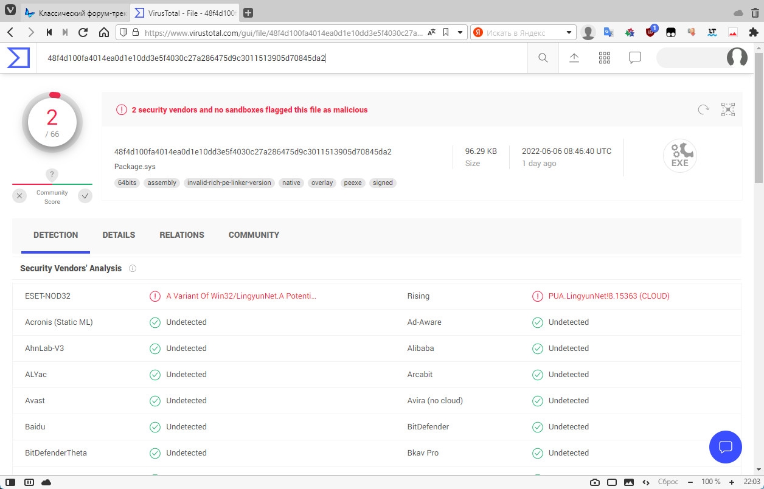Click the 64bits tag

coord(127,182)
